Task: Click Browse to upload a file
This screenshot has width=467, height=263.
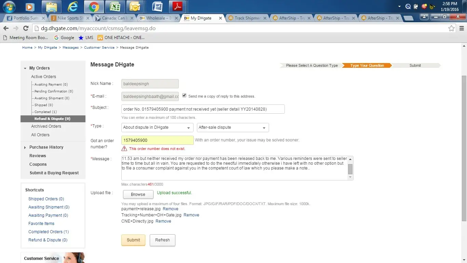Action: (138, 194)
